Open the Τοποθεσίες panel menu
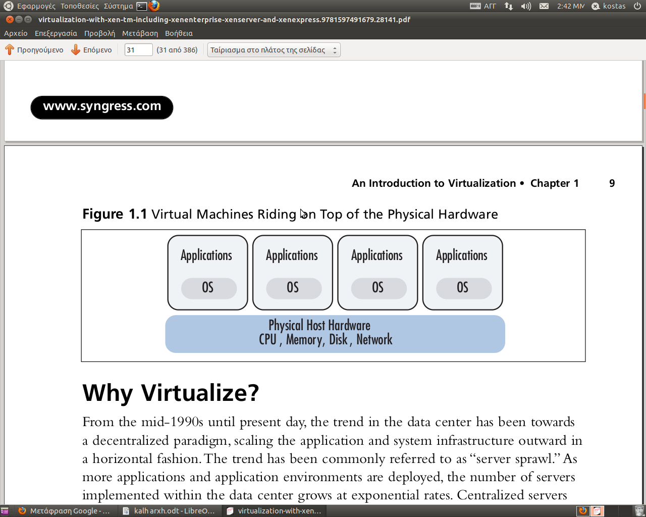Screen dimensions: 646x517 [80, 6]
